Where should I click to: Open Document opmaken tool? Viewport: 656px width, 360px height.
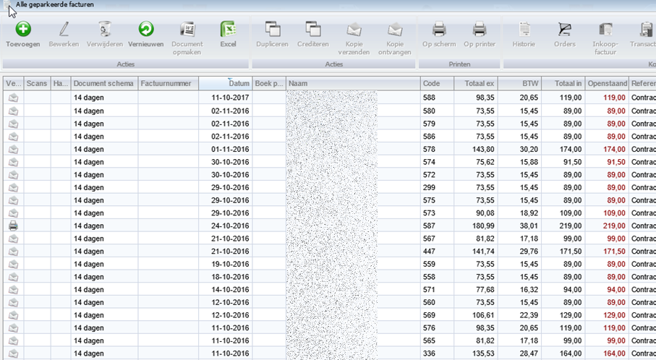(187, 30)
